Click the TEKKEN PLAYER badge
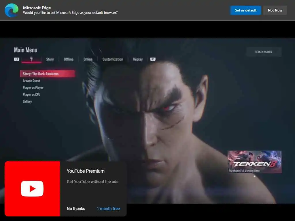 (264, 52)
